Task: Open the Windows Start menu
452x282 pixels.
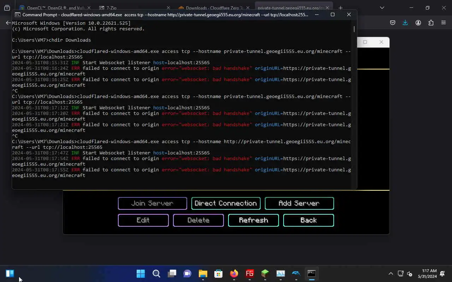Action: [141, 274]
